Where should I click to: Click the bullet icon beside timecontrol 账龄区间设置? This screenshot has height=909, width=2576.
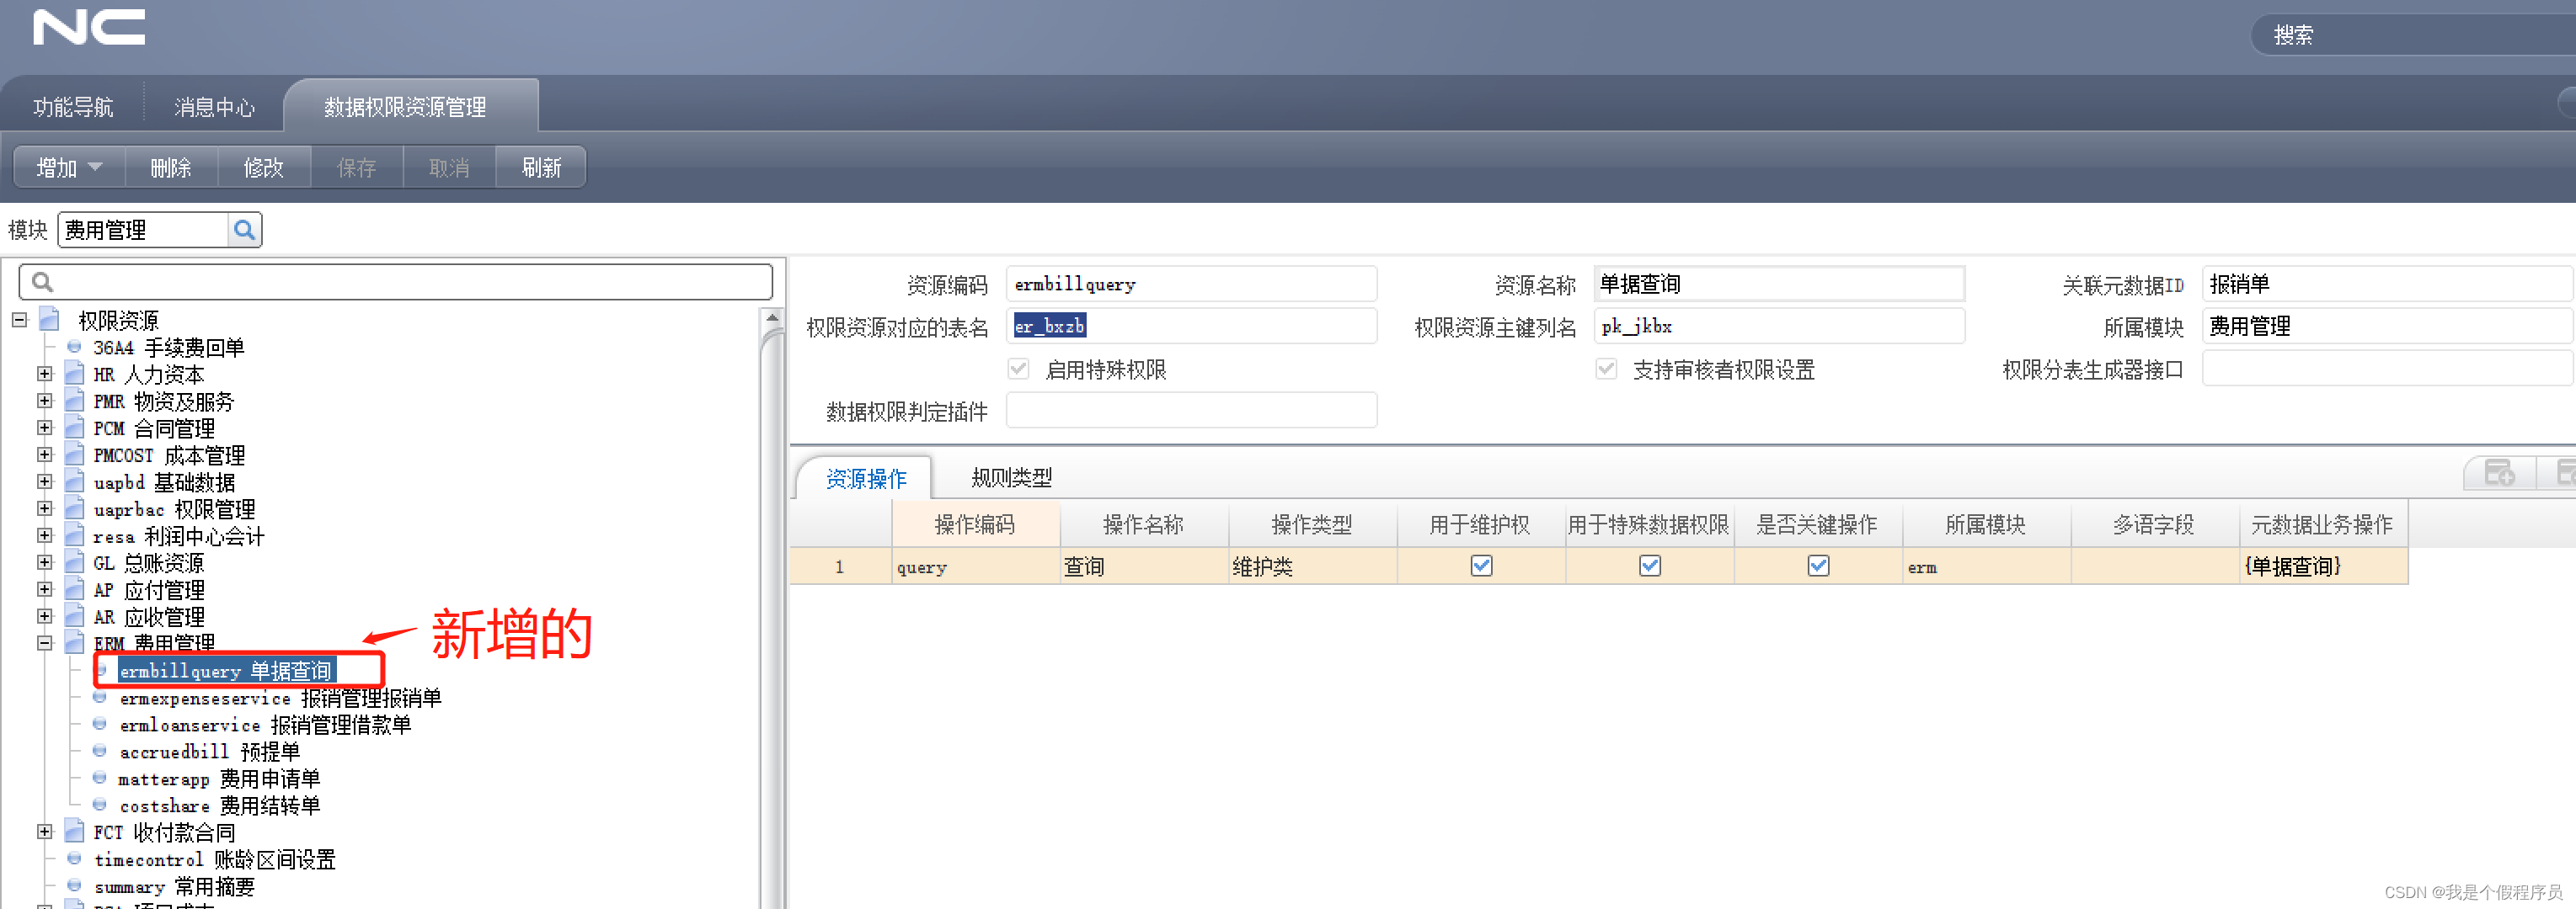click(74, 859)
